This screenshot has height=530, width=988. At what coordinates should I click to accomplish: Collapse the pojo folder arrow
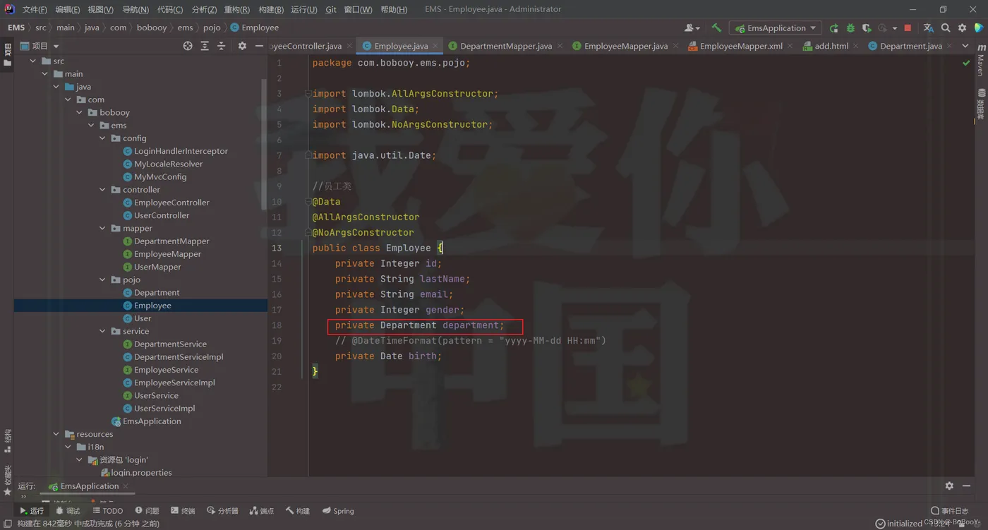point(103,280)
